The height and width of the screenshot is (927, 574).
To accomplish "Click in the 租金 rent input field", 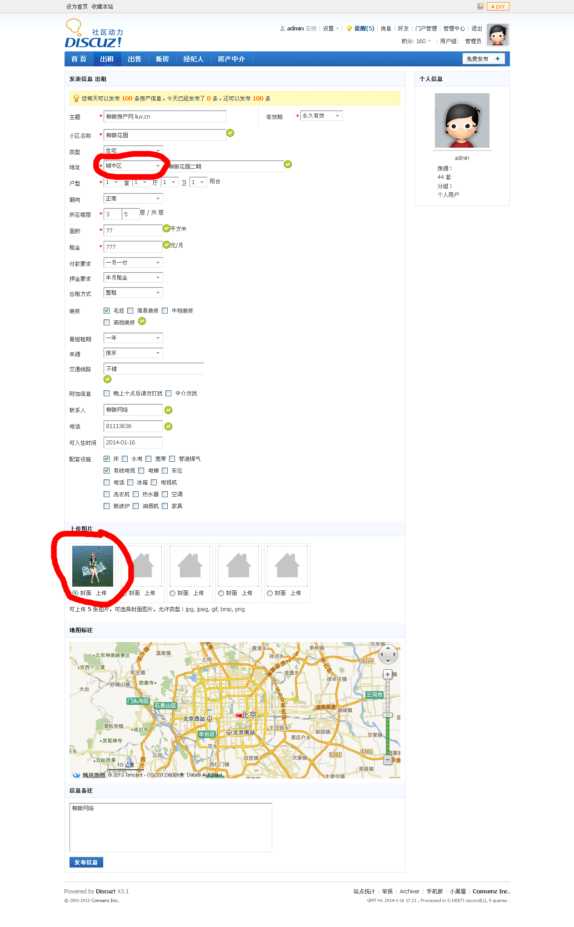I will (x=133, y=247).
